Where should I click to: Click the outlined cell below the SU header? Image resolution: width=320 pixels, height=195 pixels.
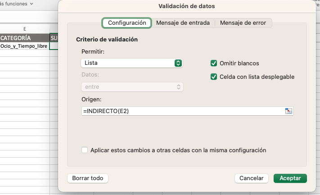[x=54, y=46]
